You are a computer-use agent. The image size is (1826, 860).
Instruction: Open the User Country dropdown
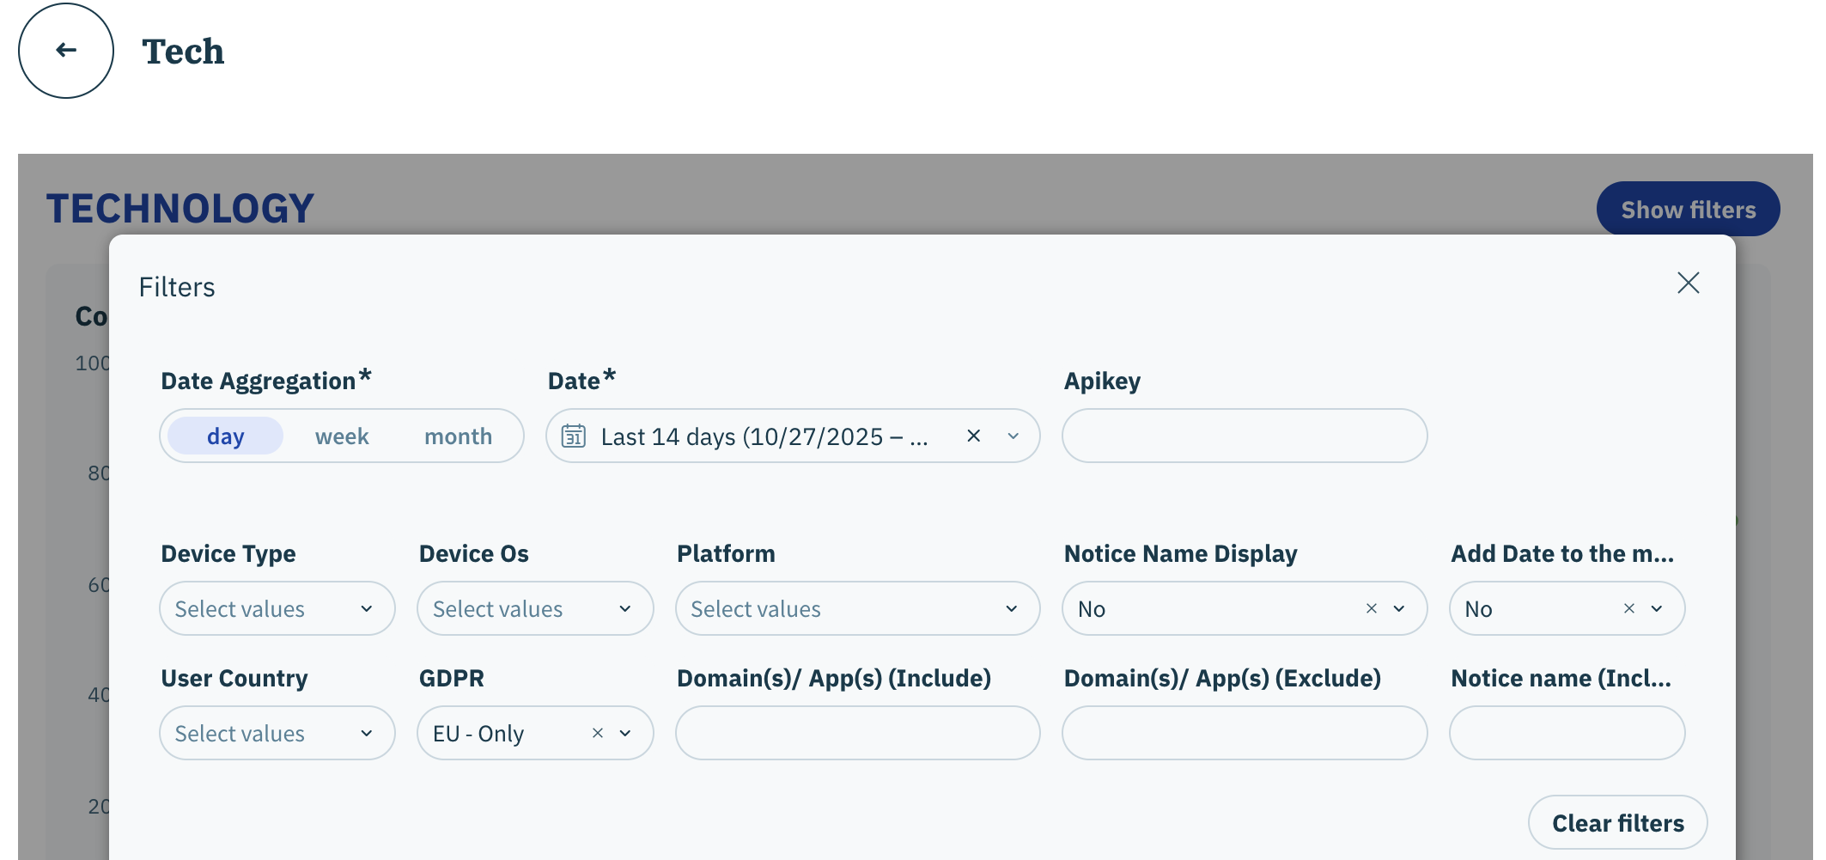(277, 733)
